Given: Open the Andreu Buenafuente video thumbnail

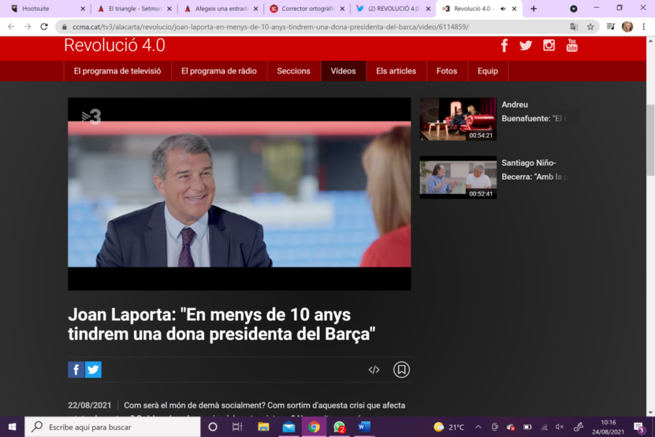Looking at the screenshot, I should point(458,119).
